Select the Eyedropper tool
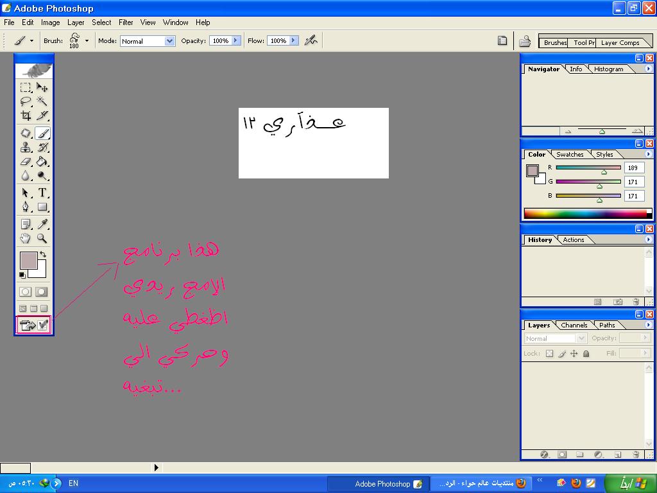The width and height of the screenshot is (657, 493). [x=42, y=224]
